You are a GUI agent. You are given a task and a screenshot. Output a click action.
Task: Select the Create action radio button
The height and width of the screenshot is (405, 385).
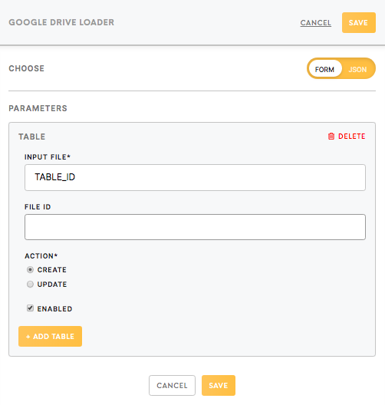point(30,270)
